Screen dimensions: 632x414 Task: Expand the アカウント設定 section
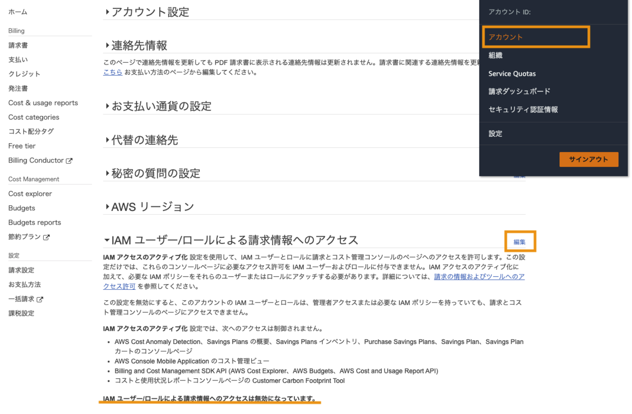click(147, 12)
